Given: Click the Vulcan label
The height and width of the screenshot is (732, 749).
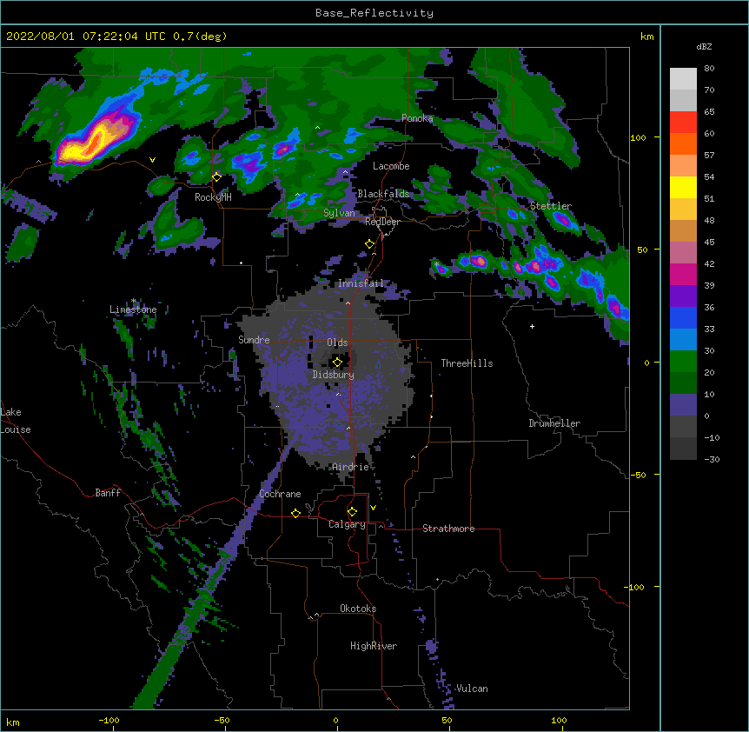Looking at the screenshot, I should (472, 689).
